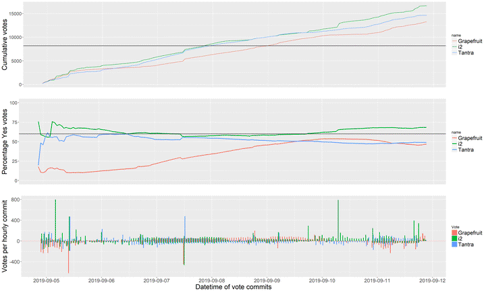Select i2 label in Vote legend
The height and width of the screenshot is (291, 486).
(460, 238)
